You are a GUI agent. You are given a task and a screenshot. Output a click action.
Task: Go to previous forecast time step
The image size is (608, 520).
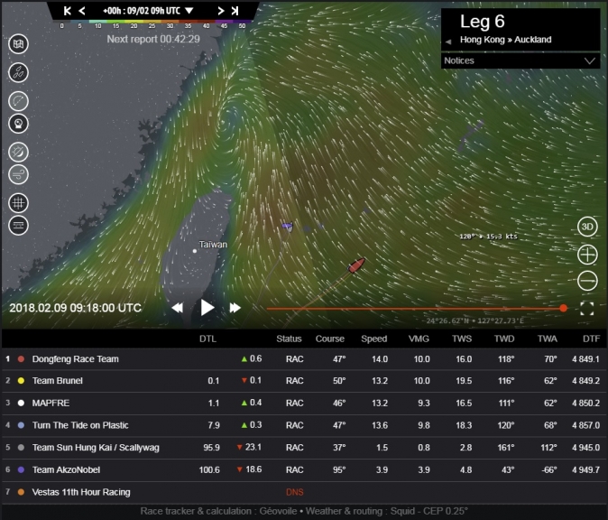tap(82, 11)
